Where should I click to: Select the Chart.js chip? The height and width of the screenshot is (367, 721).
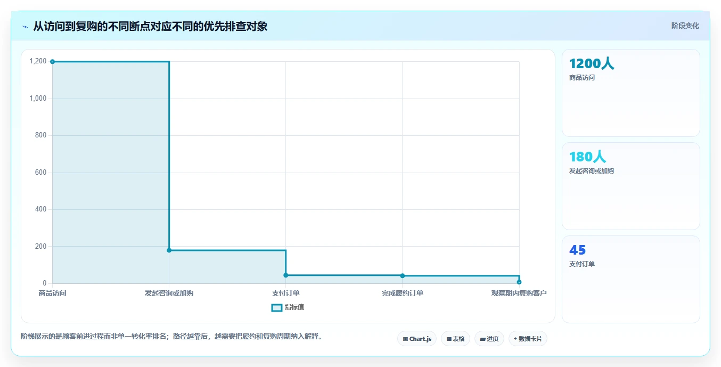coord(417,339)
